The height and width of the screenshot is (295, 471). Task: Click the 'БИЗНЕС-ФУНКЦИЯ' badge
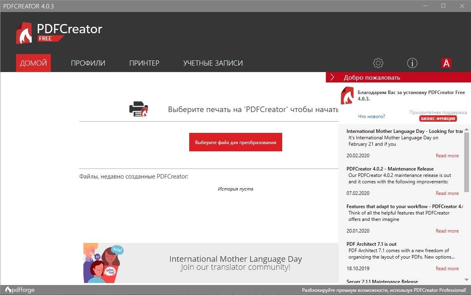point(438,119)
